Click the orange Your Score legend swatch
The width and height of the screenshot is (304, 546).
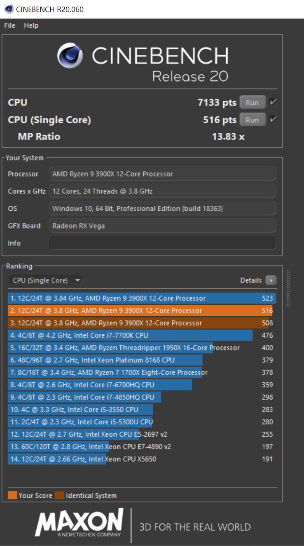click(x=12, y=495)
